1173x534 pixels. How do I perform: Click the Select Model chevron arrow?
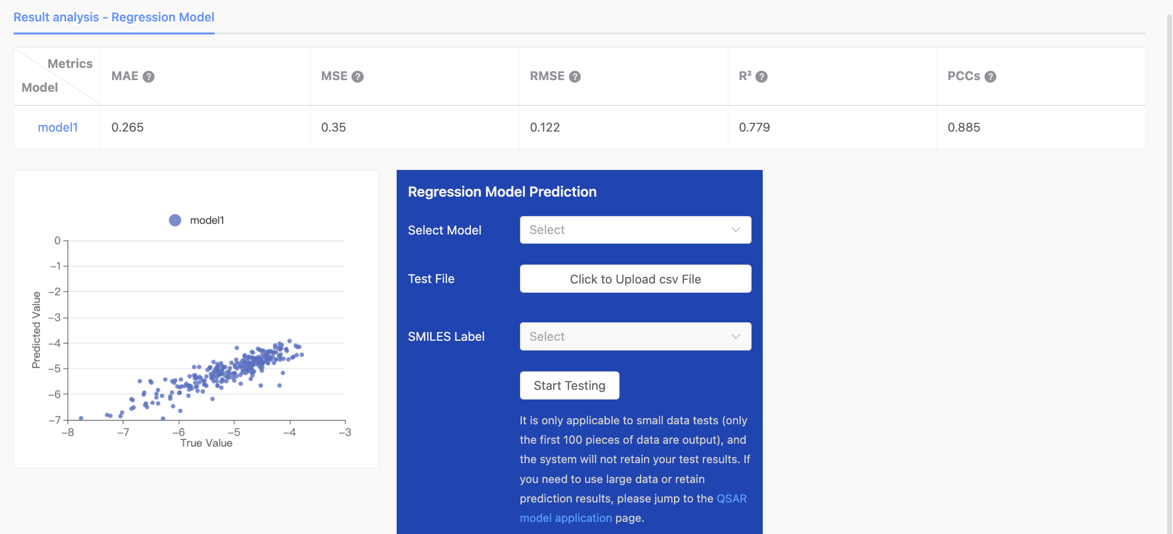coord(735,230)
